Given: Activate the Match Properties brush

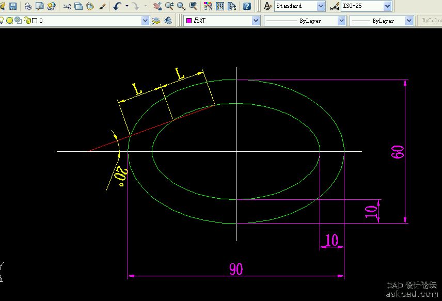Looking at the screenshot, I should [102, 6].
